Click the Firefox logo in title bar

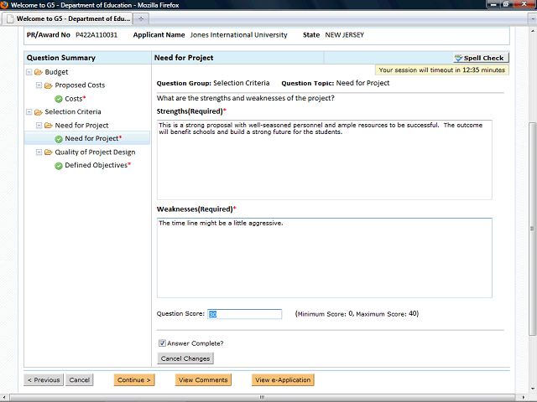point(4,5)
